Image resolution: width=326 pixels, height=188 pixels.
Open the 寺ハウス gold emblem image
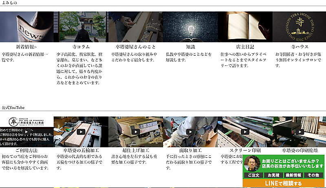(x=299, y=27)
